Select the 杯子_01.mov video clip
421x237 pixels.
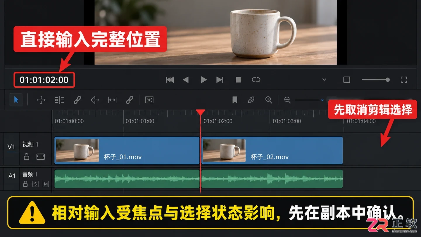point(127,150)
